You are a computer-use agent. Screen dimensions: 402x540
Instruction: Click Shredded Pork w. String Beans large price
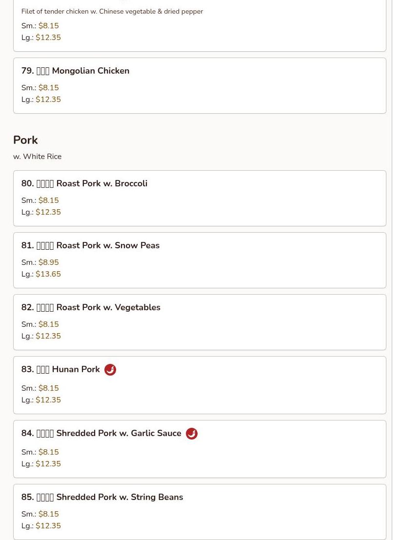[x=48, y=526]
